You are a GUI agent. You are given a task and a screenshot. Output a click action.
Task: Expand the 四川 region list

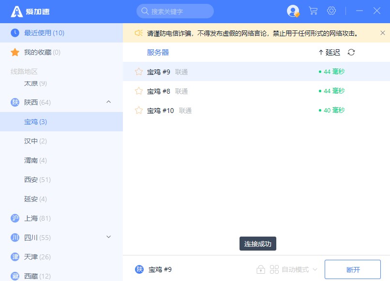pyautogui.click(x=108, y=237)
